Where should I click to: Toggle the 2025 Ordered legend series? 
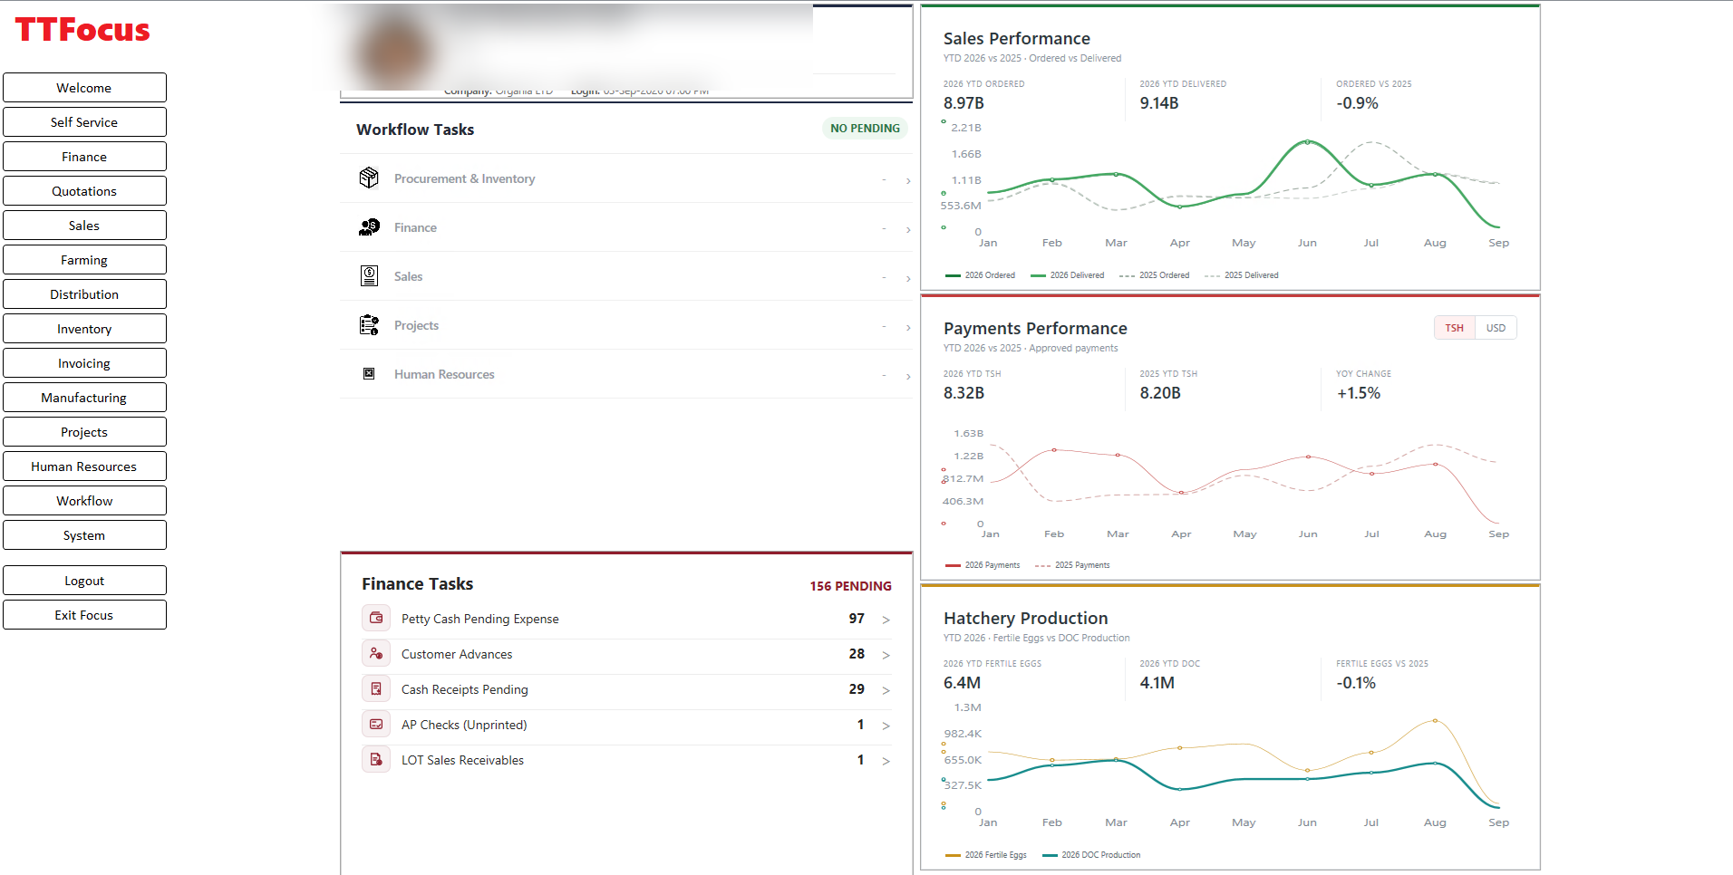point(1154,275)
